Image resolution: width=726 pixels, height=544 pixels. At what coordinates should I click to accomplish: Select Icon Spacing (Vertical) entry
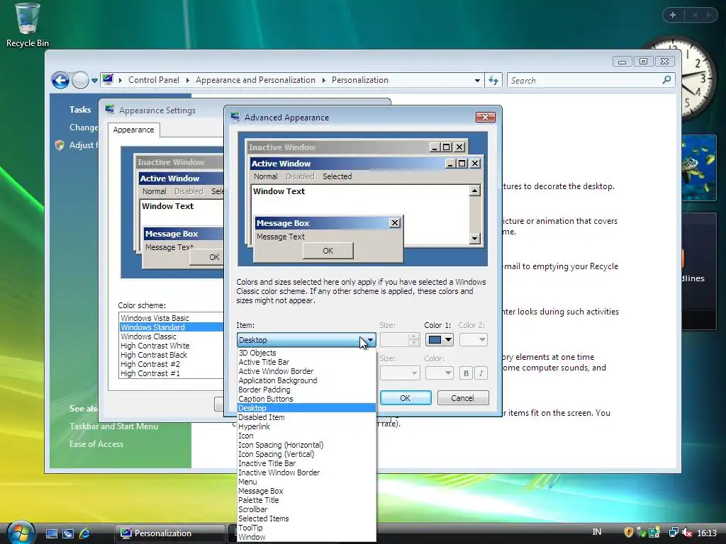tap(306, 454)
